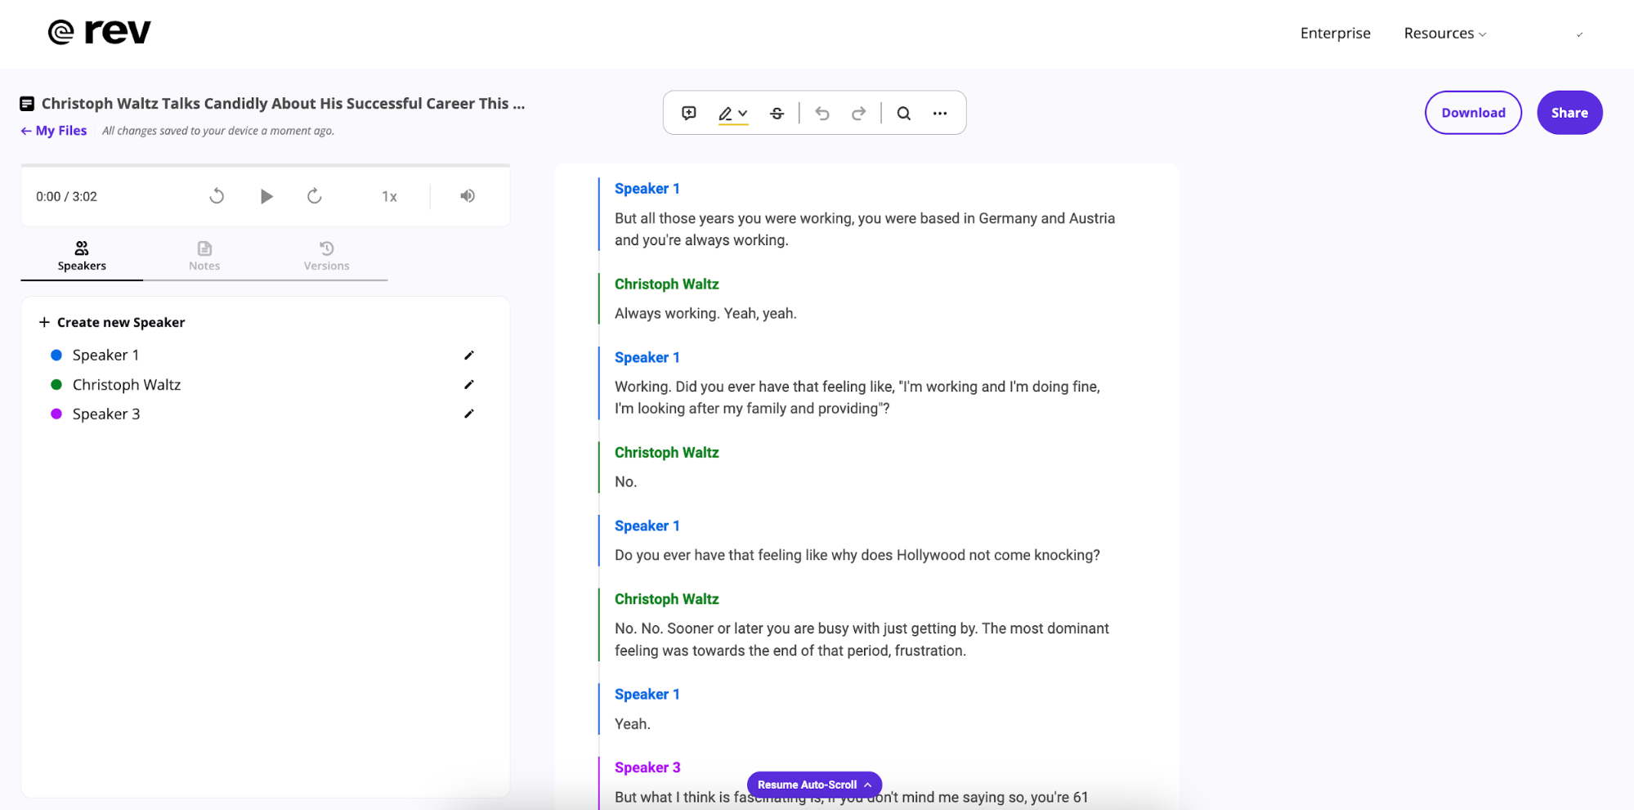Open transcript search

tap(903, 113)
